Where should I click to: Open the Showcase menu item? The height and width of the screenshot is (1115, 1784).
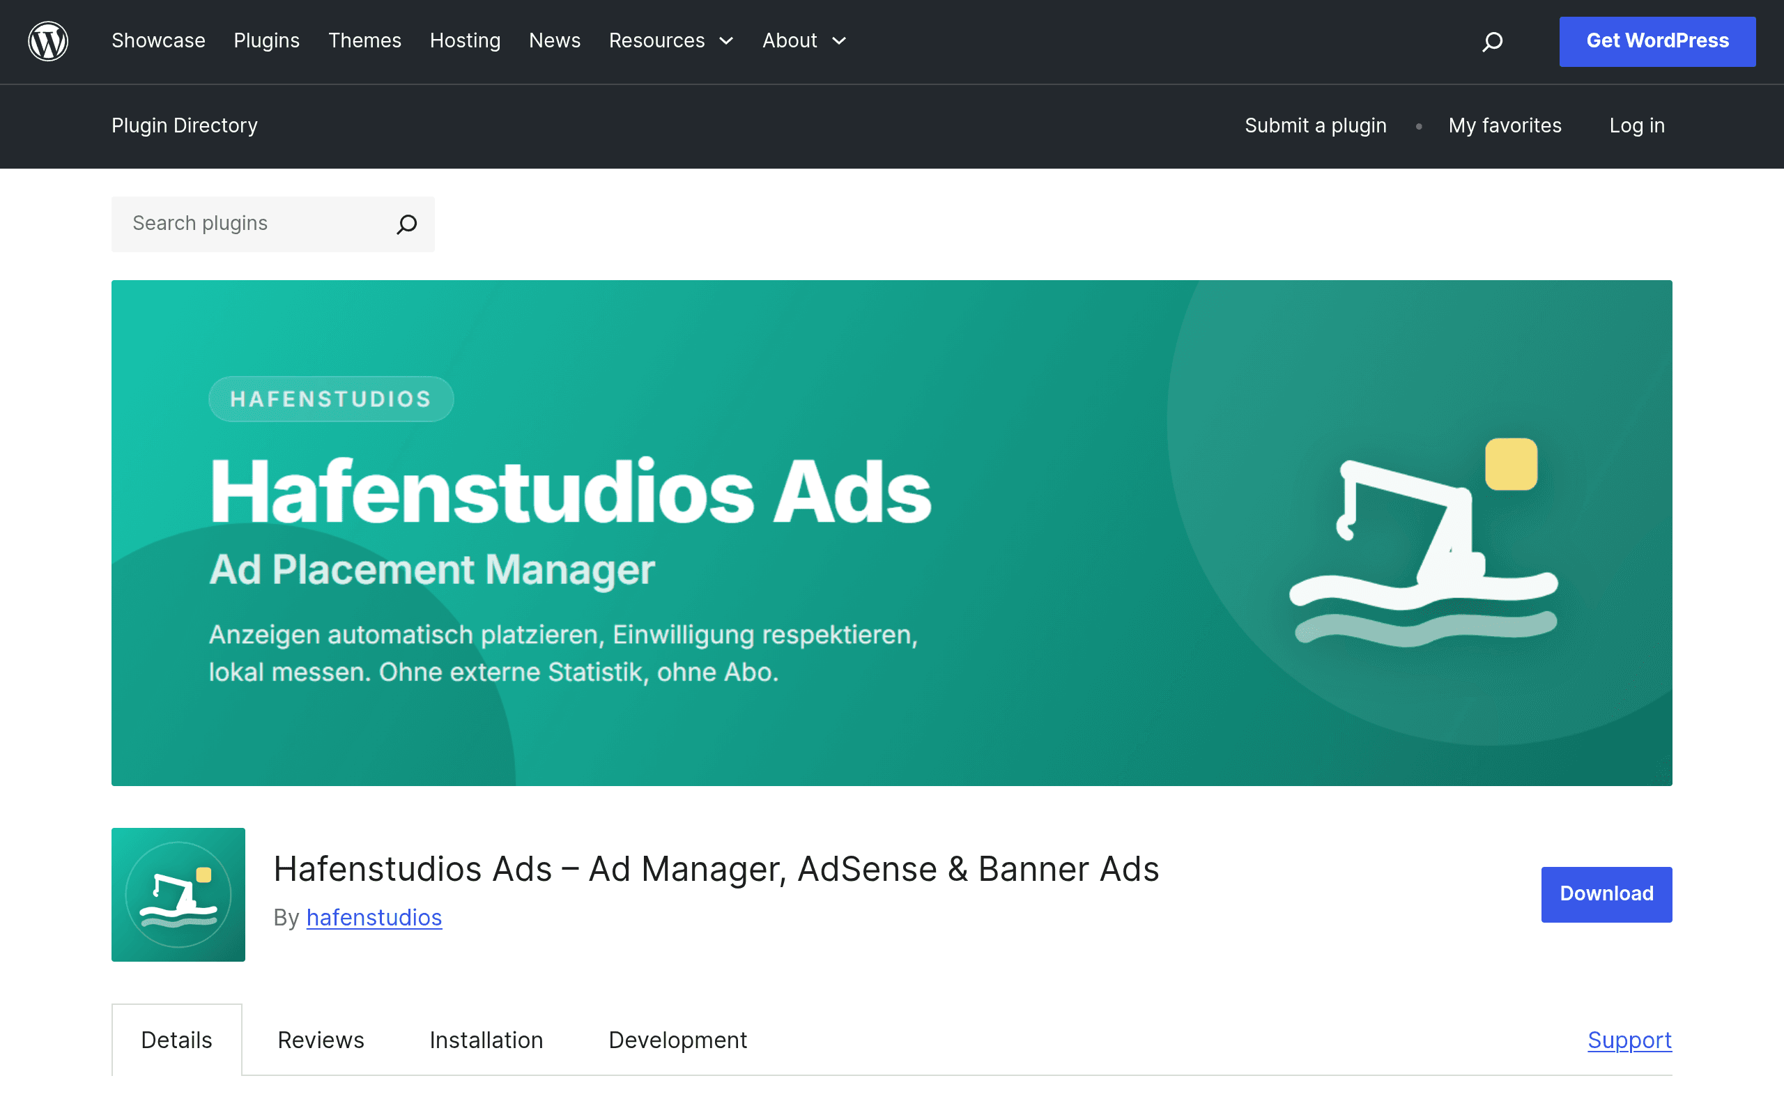tap(158, 40)
